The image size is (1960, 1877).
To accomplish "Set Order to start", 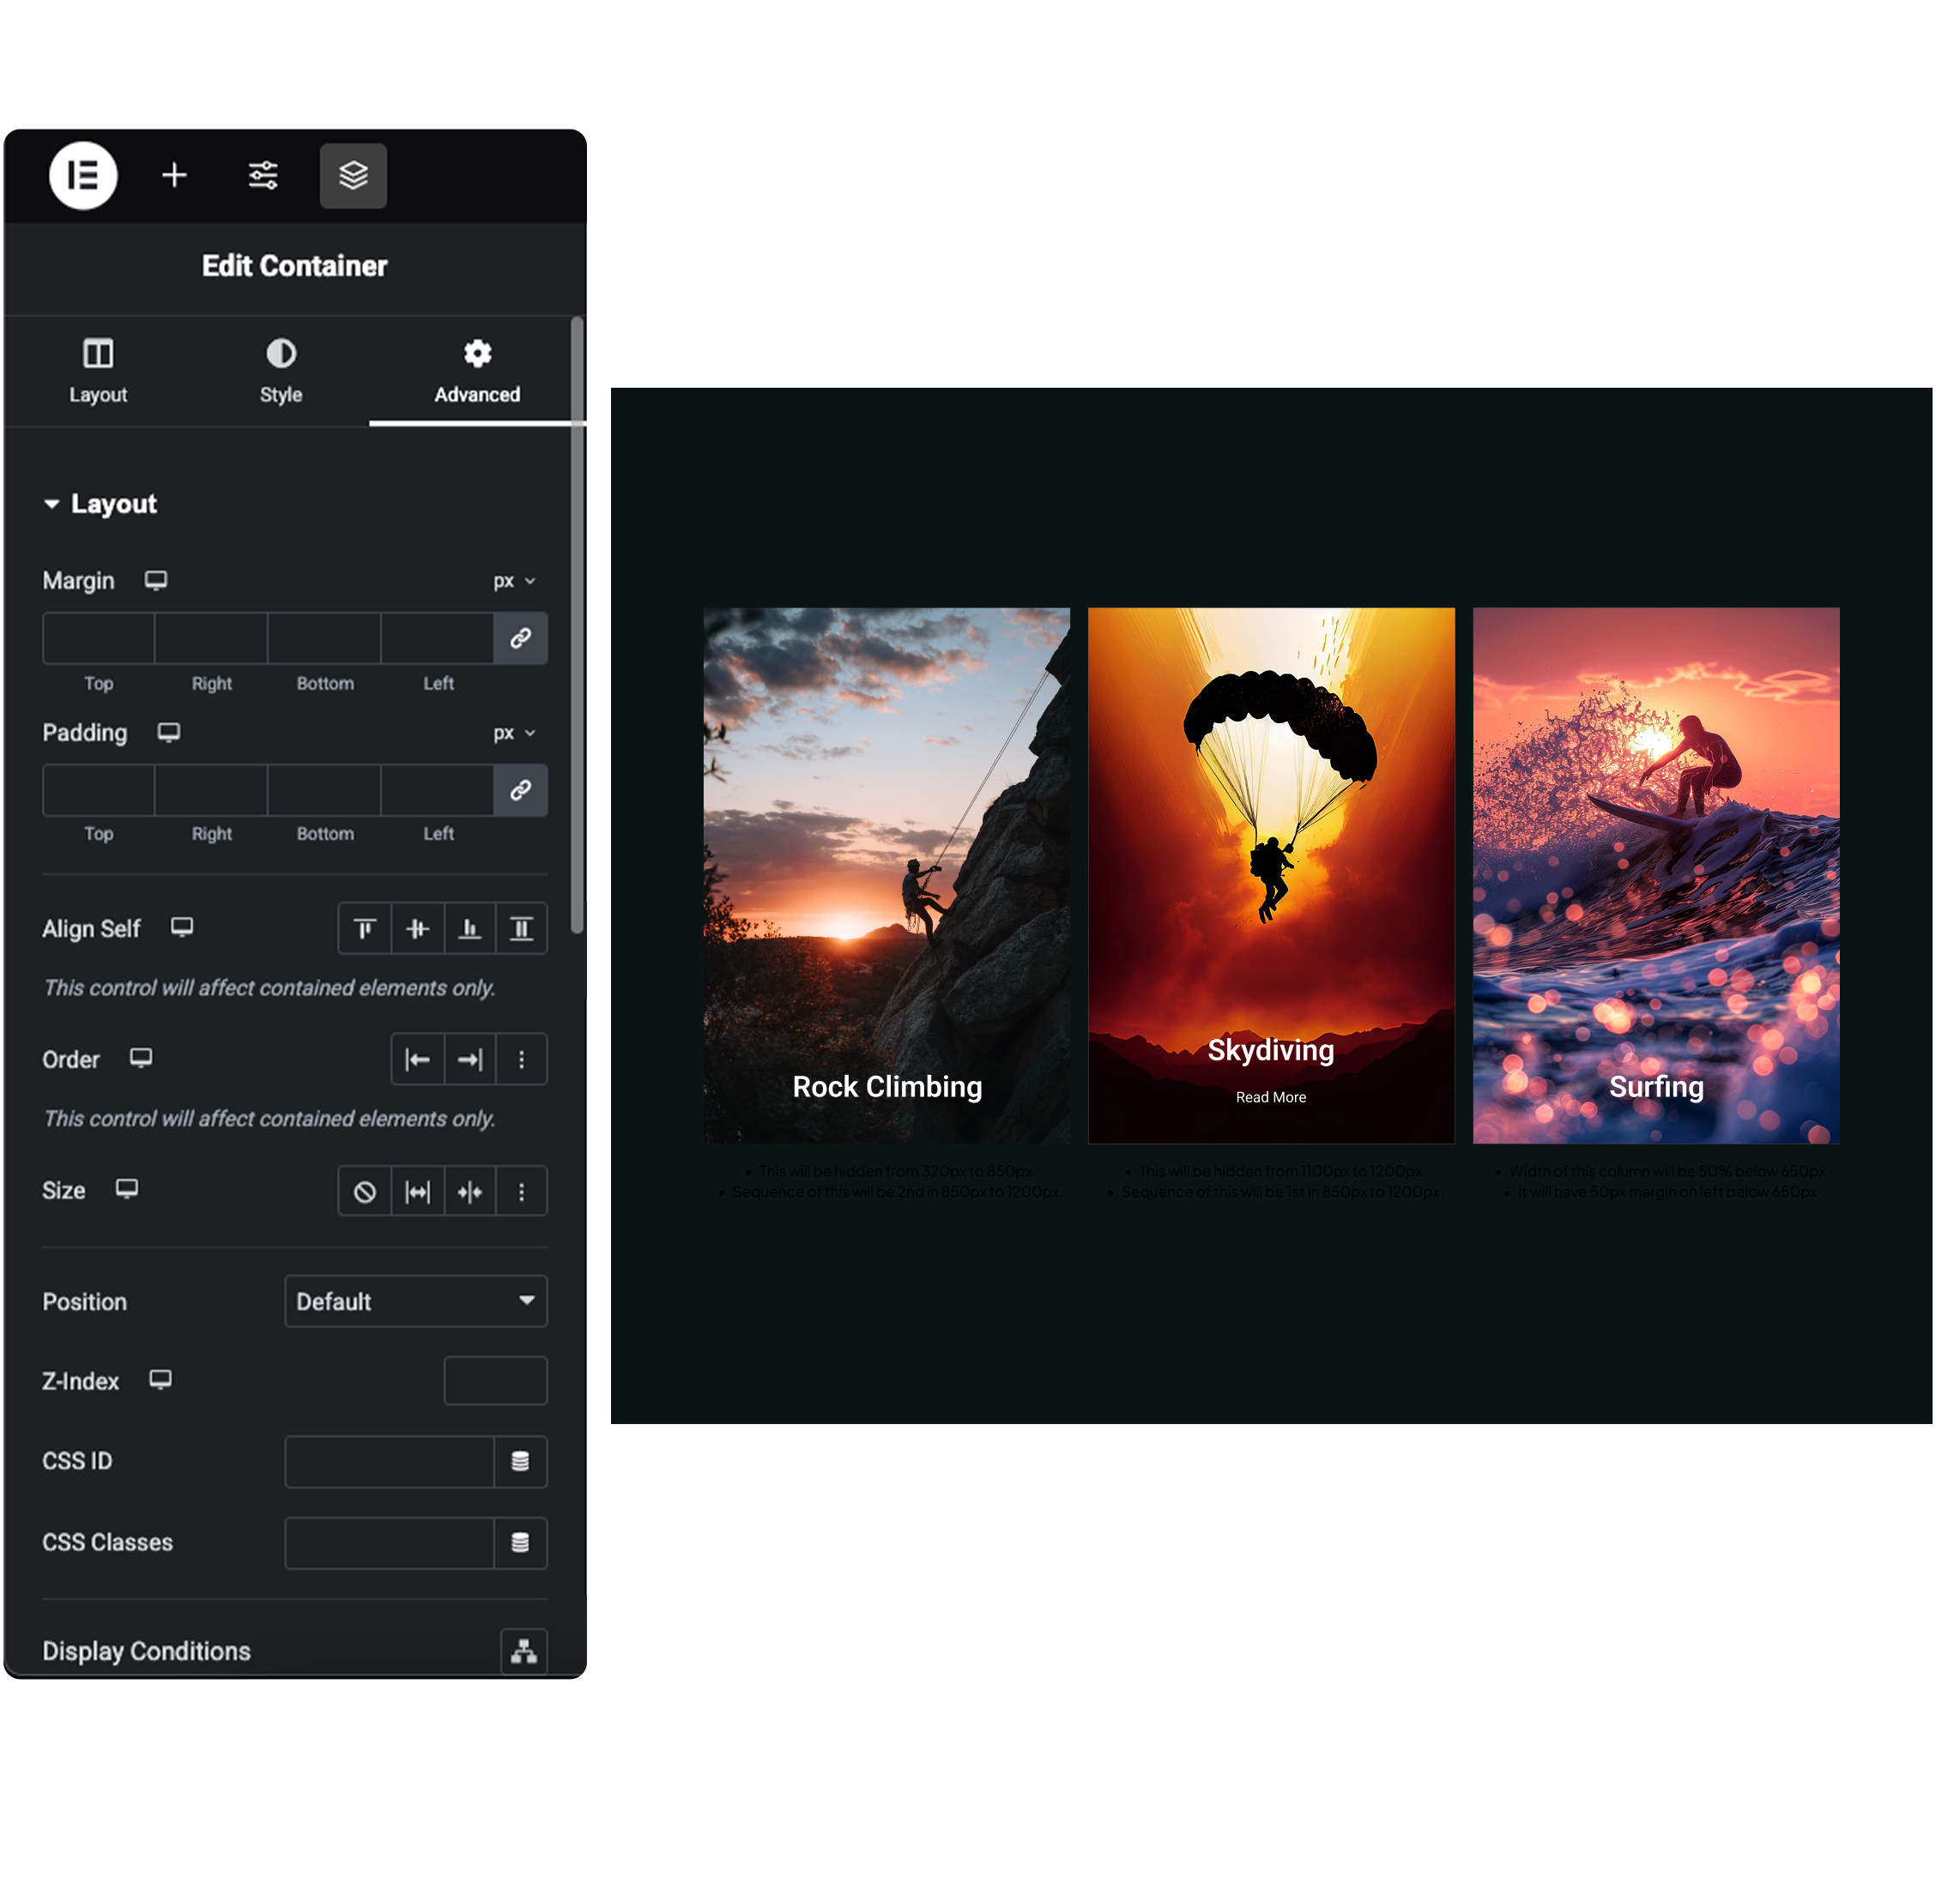I will tap(418, 1059).
